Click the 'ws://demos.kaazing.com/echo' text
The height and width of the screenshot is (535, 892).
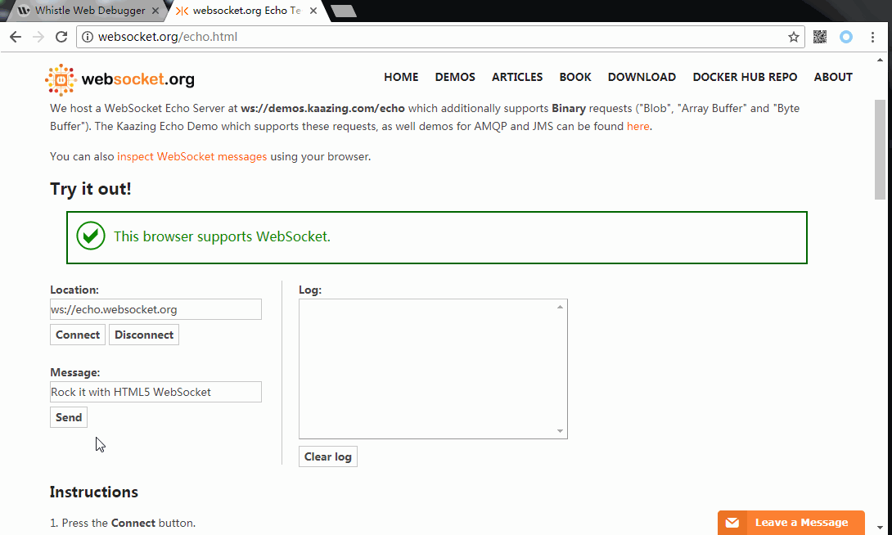click(x=322, y=108)
